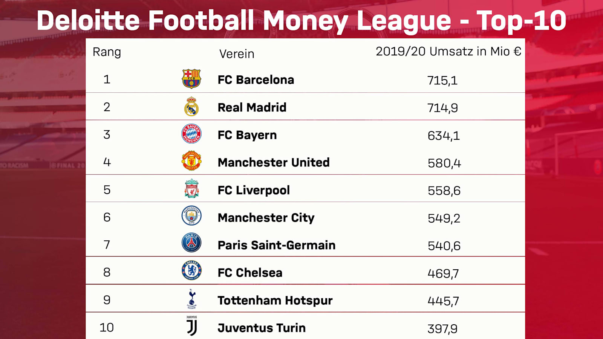The height and width of the screenshot is (339, 603).
Task: Click the Manchester United crest
Action: [191, 161]
